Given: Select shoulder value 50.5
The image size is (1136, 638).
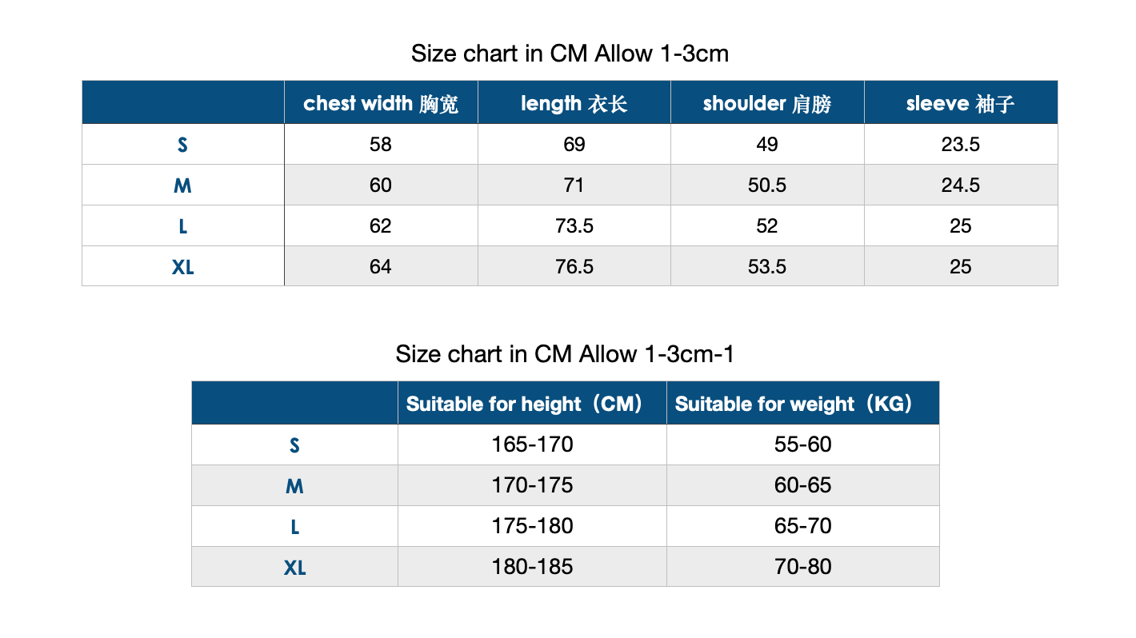Looking at the screenshot, I should click(x=766, y=185).
